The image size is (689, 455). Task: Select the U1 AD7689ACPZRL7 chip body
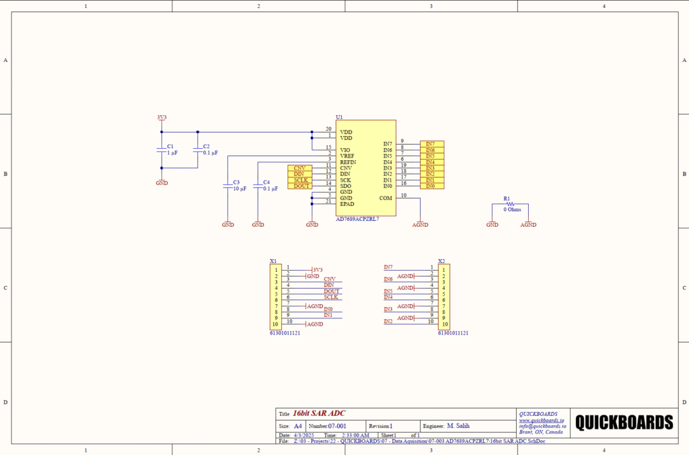365,168
